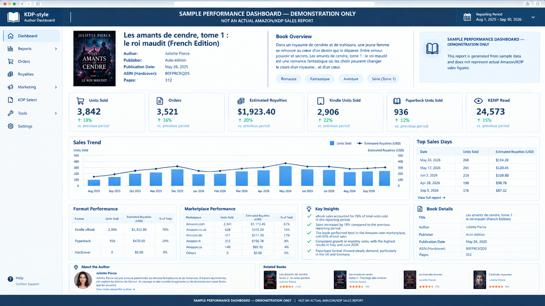Expand the Tools submenu chevron

pos(56,113)
